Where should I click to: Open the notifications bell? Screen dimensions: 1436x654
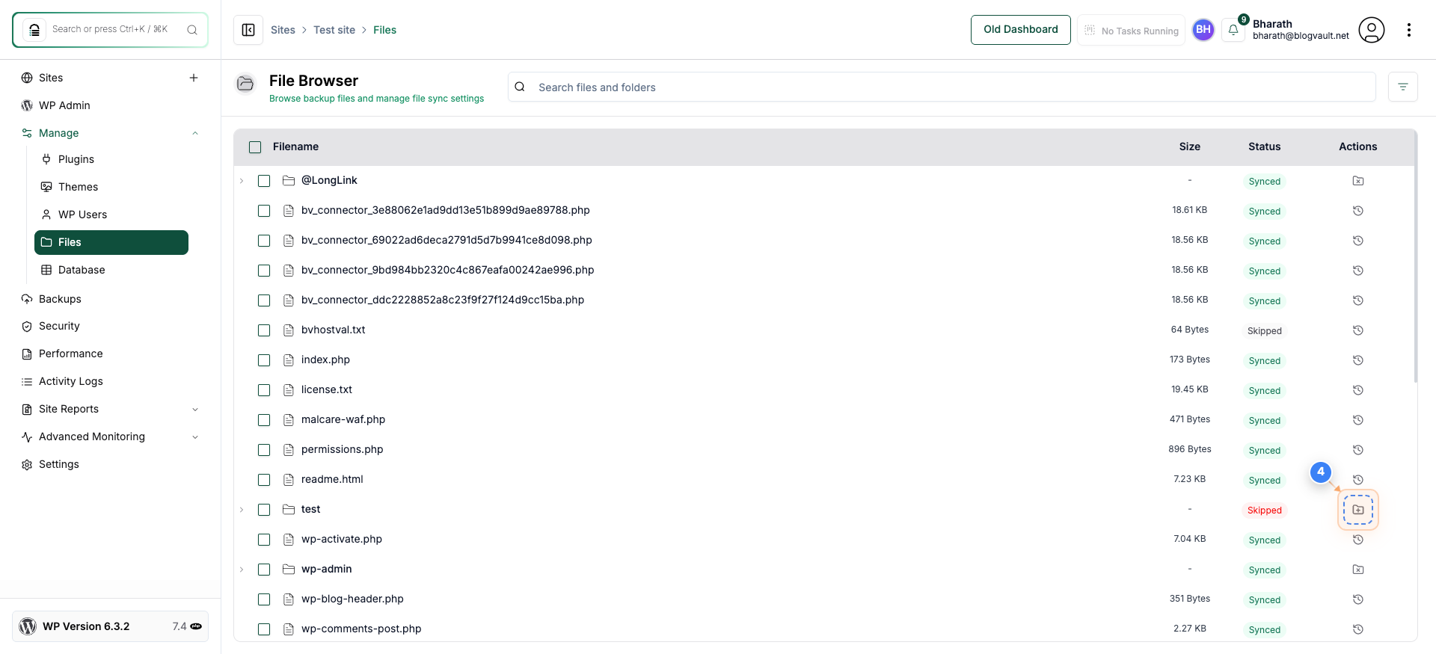tap(1233, 30)
